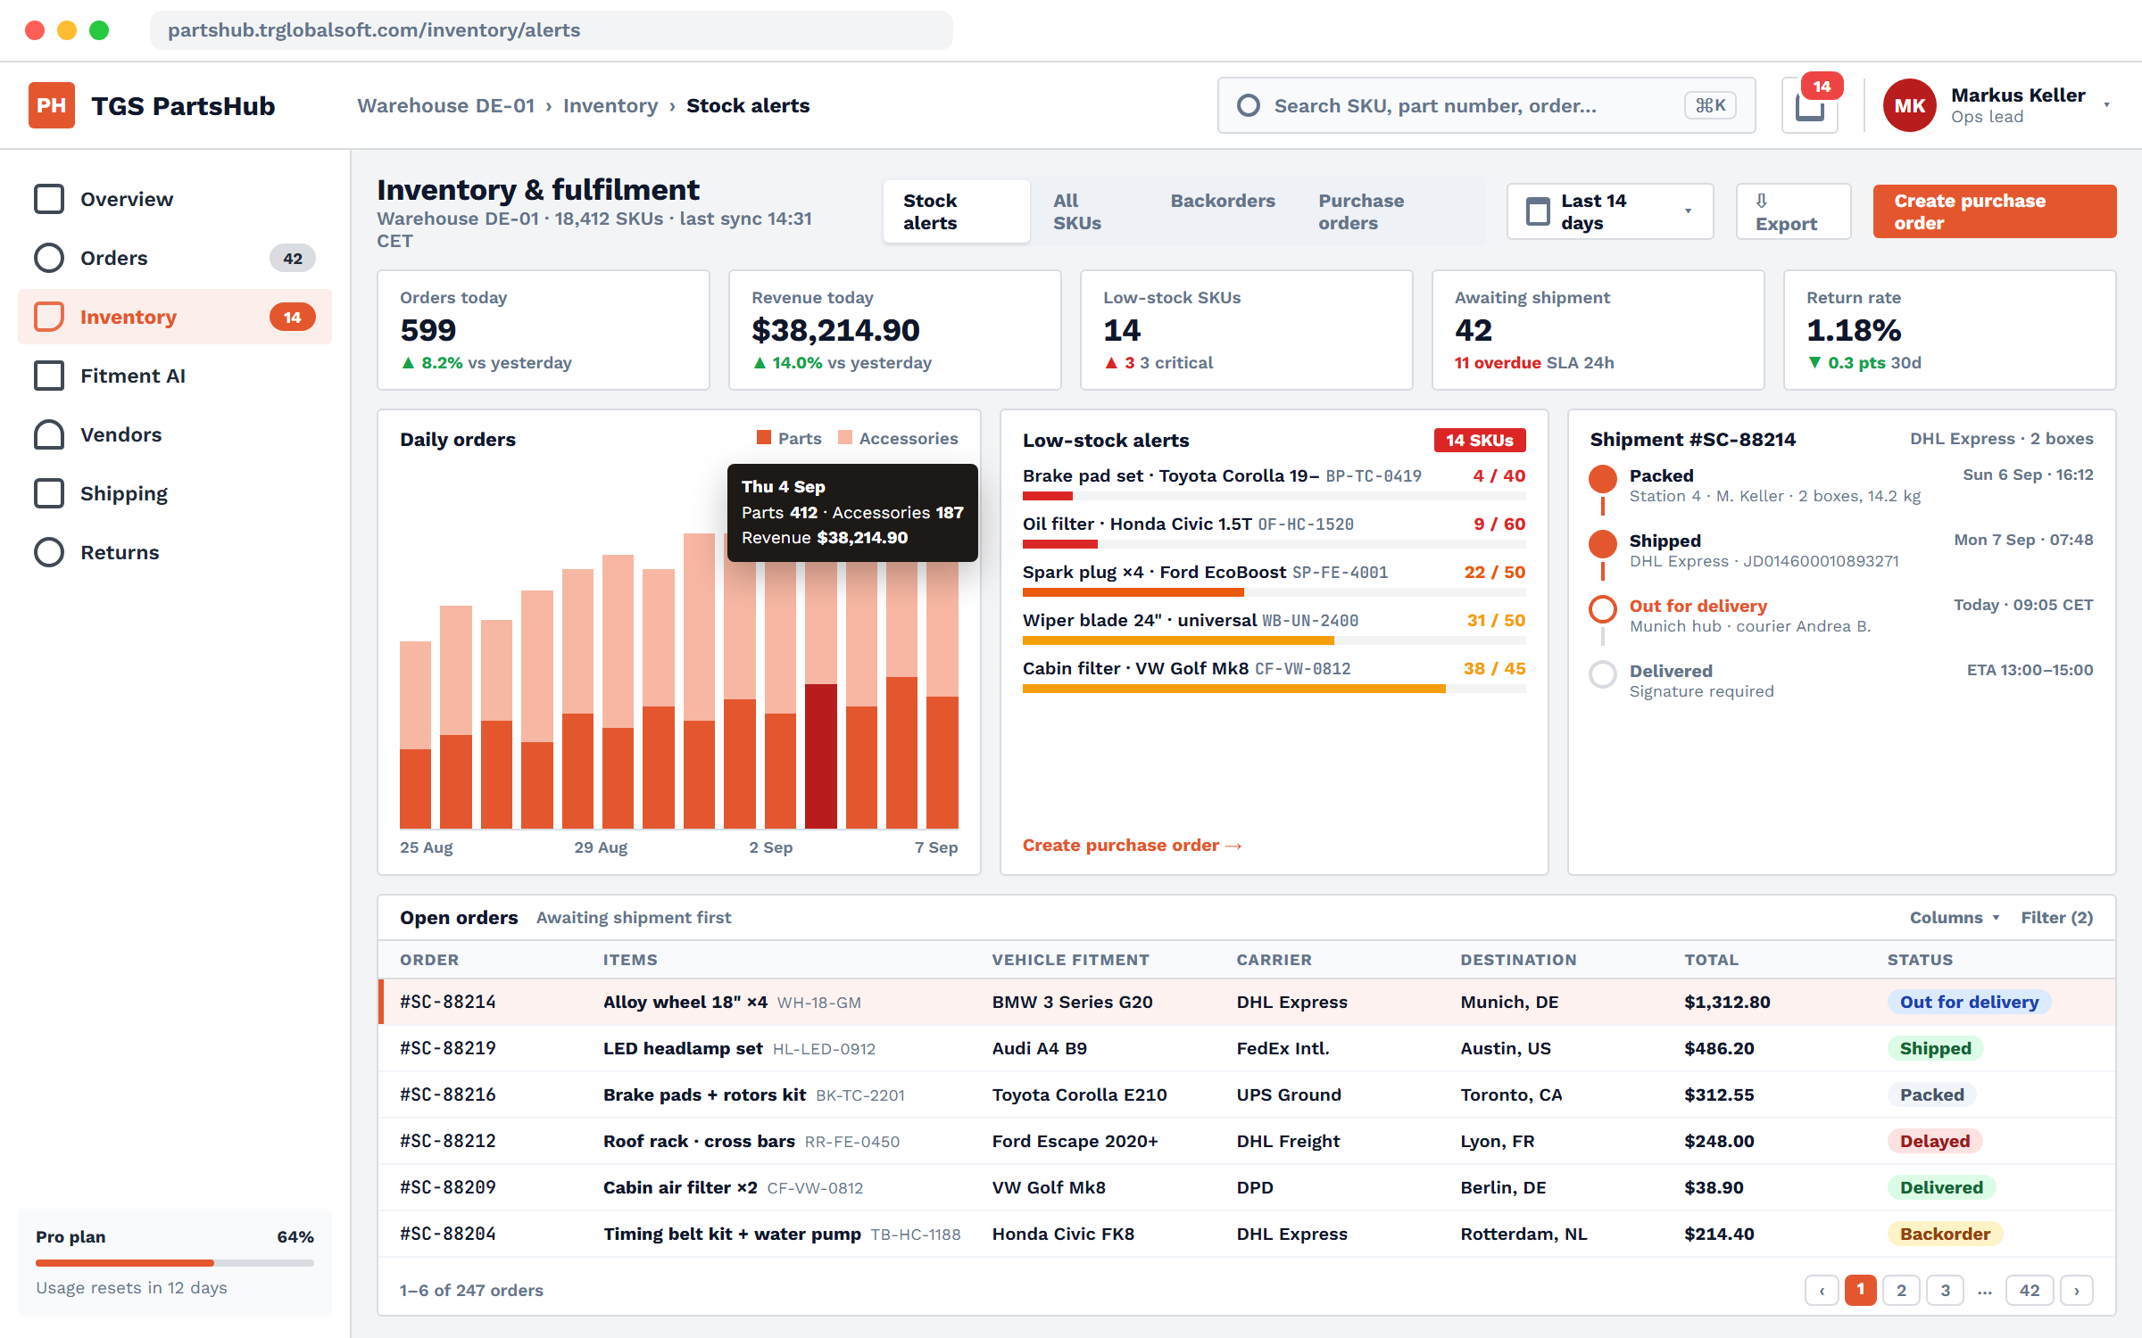Viewport: 2142px width, 1338px height.
Task: Open Overview from the sidebar icon
Action: (x=49, y=199)
